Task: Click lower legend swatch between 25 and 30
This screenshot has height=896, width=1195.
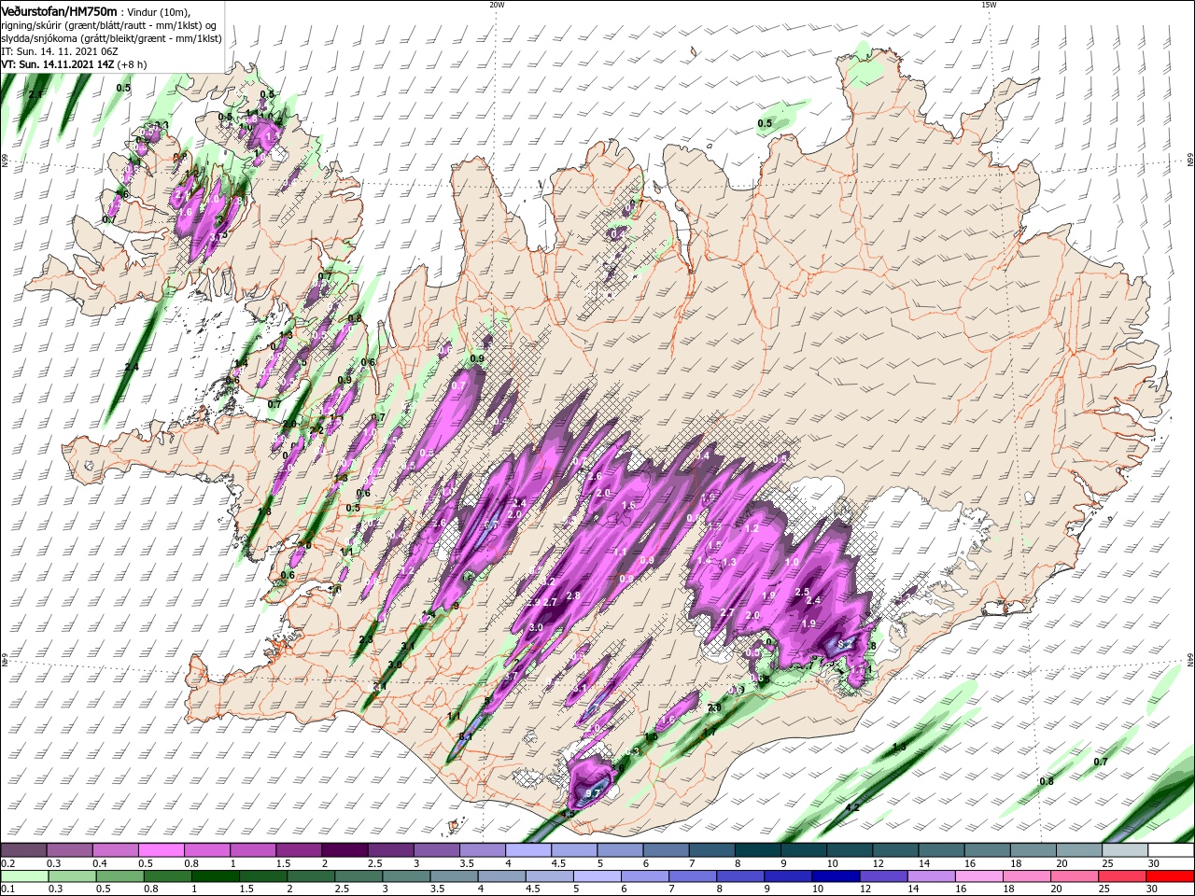Action: [1120, 876]
